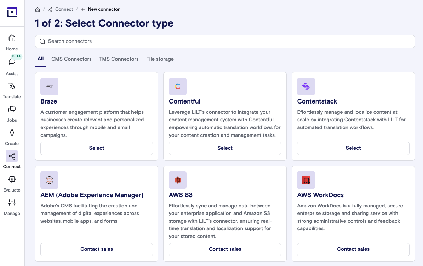The height and width of the screenshot is (266, 423).
Task: Focus the Search connectors field
Action: click(x=225, y=41)
